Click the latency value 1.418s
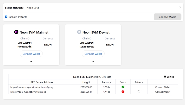 [x=106, y=92]
